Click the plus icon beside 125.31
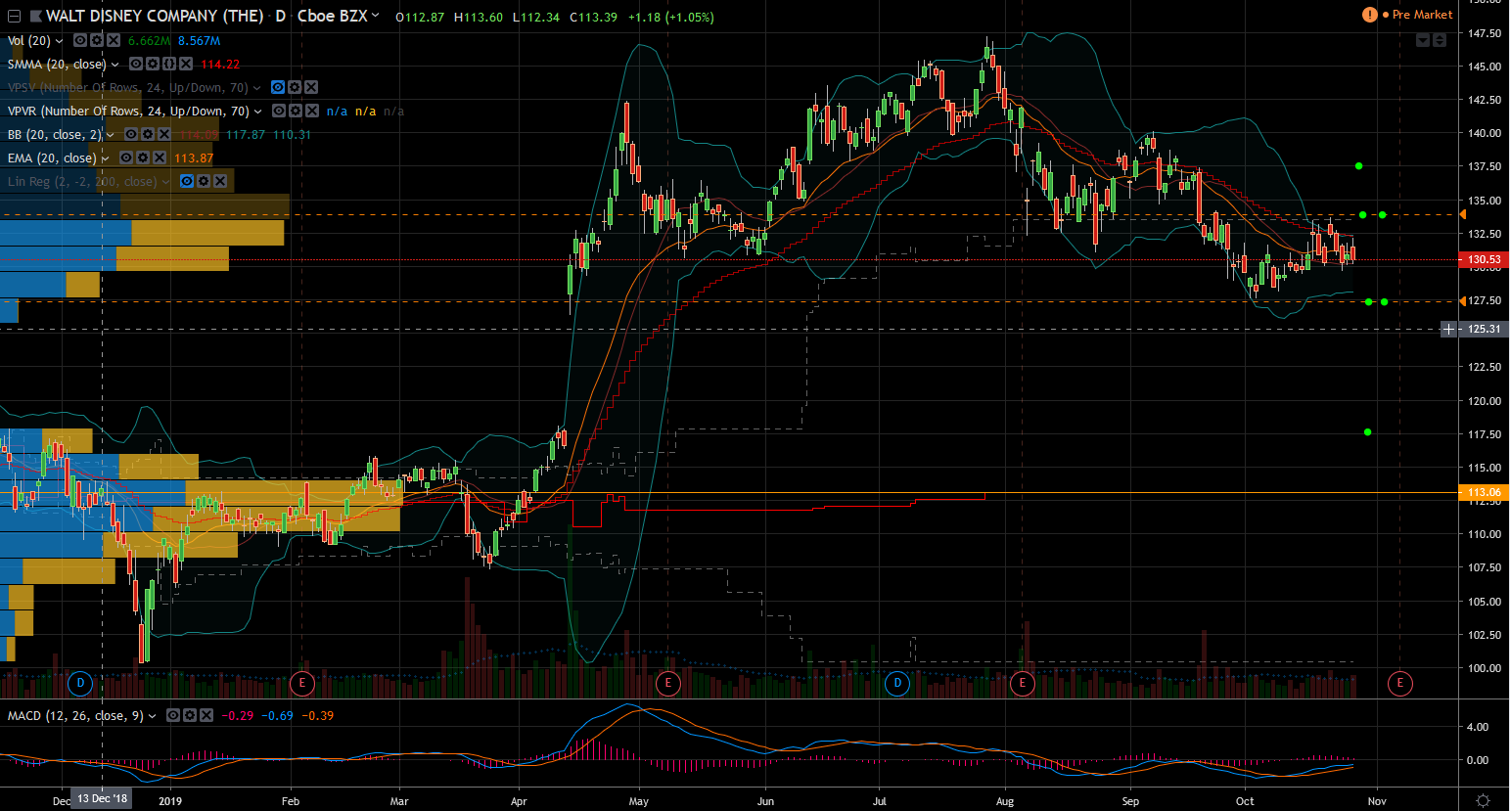Screen dimensions: 1510x811 coord(1448,329)
